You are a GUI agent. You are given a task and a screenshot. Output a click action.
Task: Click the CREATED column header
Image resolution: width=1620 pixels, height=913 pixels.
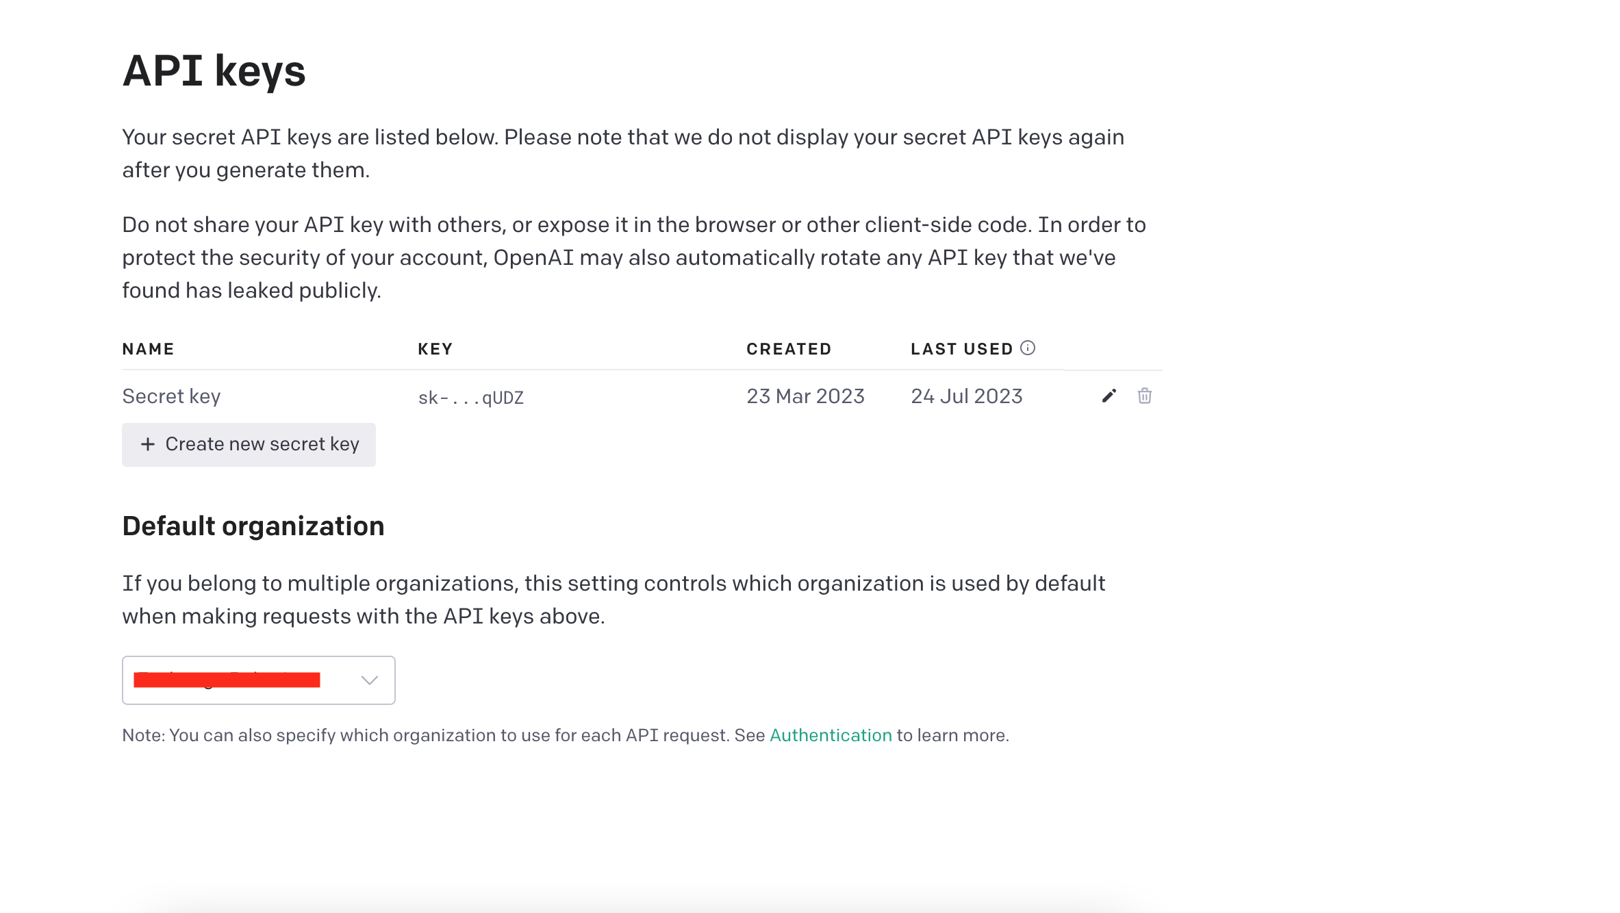pos(789,349)
